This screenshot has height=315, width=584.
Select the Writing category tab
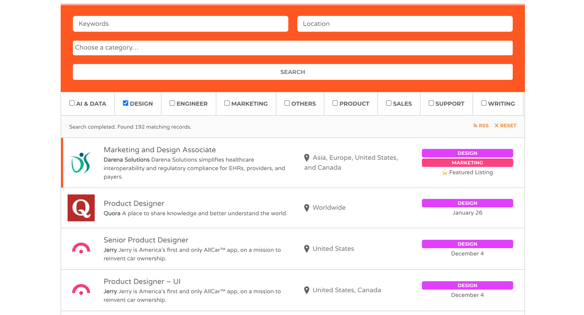pos(498,104)
